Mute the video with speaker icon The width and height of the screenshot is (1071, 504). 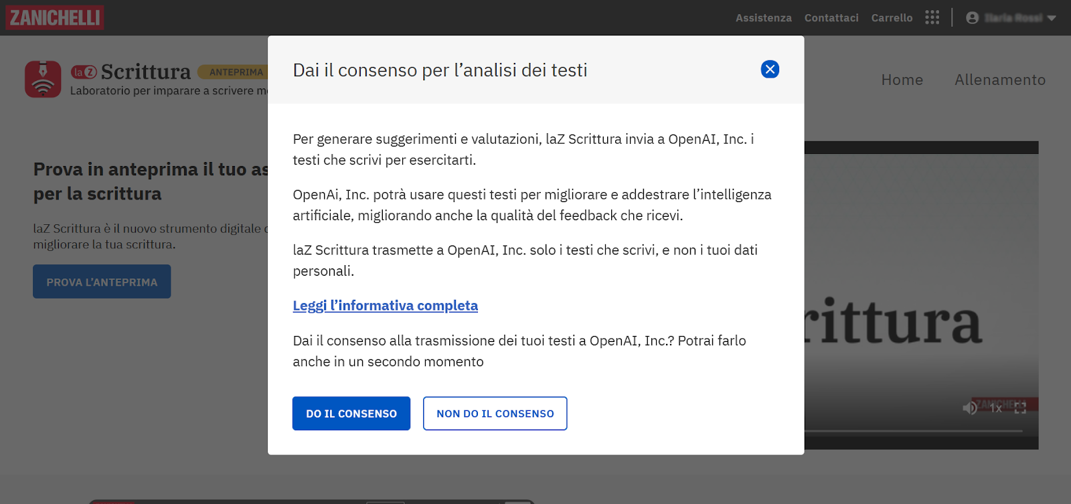click(970, 408)
